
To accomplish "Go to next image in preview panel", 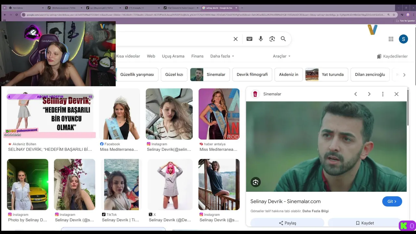I will [x=369, y=94].
